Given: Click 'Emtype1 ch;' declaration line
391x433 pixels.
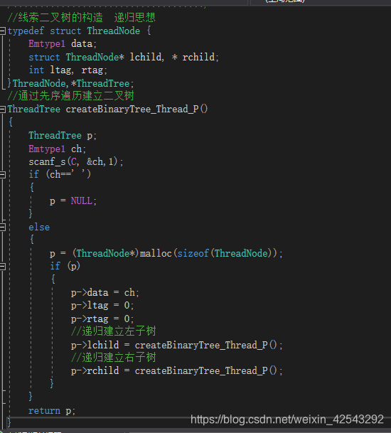Looking at the screenshot, I should click(57, 149).
